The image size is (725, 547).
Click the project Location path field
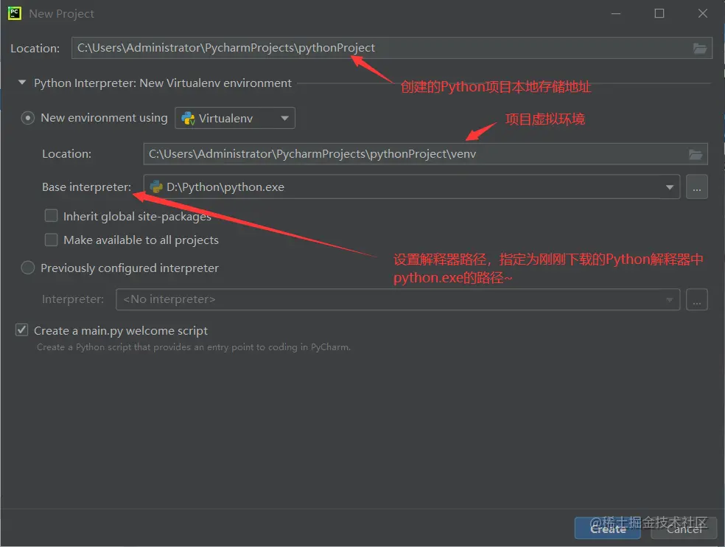pos(392,48)
